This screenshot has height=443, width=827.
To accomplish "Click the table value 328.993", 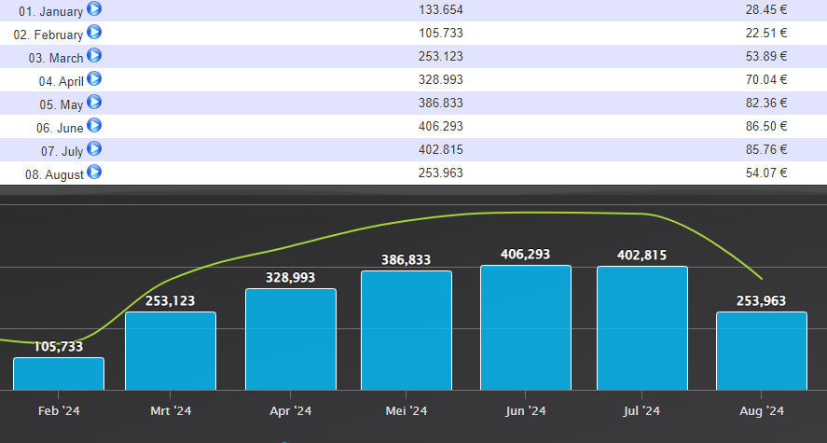I will pyautogui.click(x=441, y=79).
